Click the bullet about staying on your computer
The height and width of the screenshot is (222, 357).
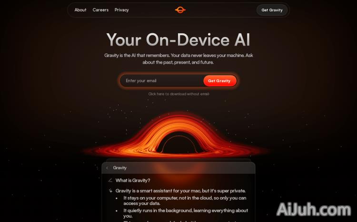(185, 201)
